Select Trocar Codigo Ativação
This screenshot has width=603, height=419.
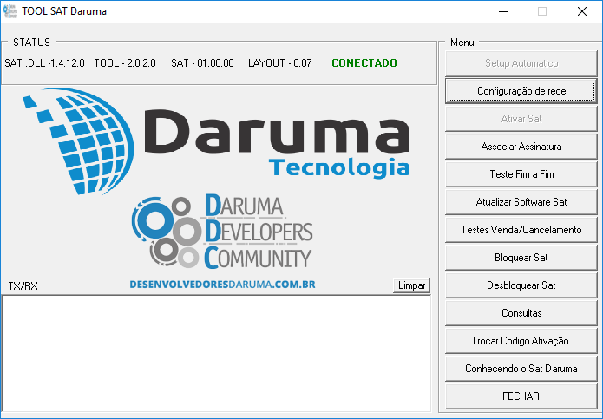521,341
